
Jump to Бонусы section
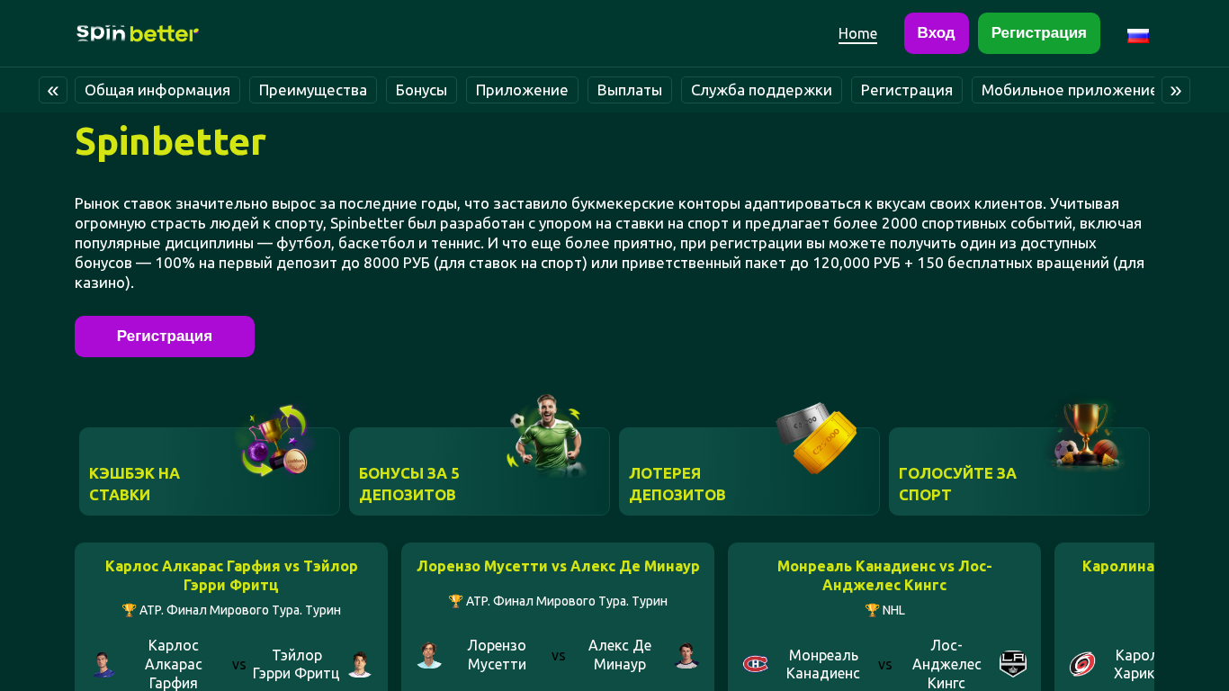[x=421, y=90]
